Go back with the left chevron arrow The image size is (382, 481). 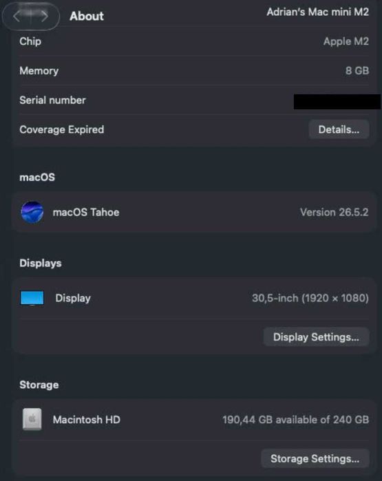[x=17, y=17]
